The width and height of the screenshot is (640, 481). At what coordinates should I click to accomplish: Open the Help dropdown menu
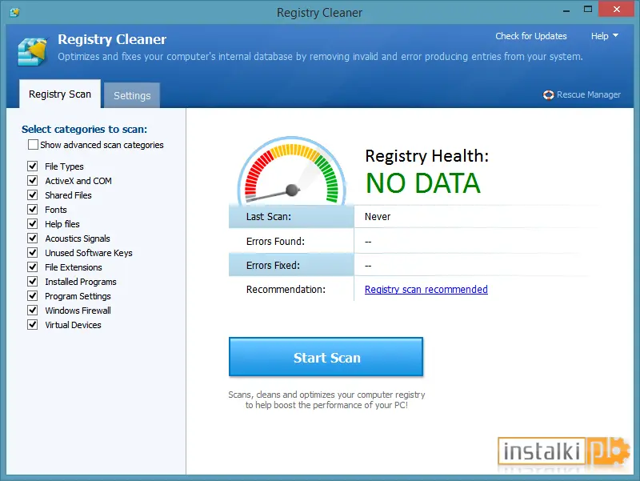coord(605,36)
